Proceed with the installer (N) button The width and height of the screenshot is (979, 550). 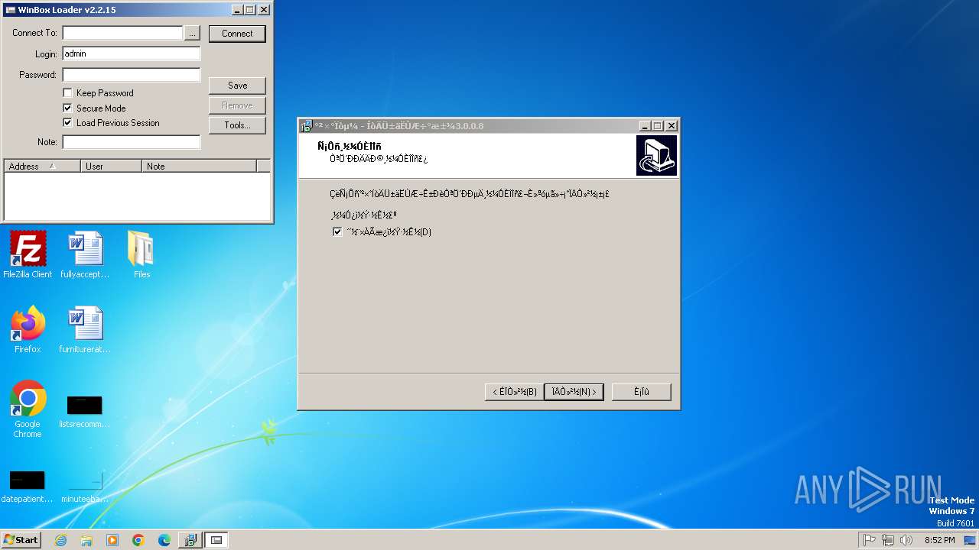574,392
